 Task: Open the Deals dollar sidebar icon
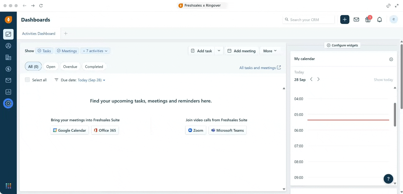tap(8, 69)
